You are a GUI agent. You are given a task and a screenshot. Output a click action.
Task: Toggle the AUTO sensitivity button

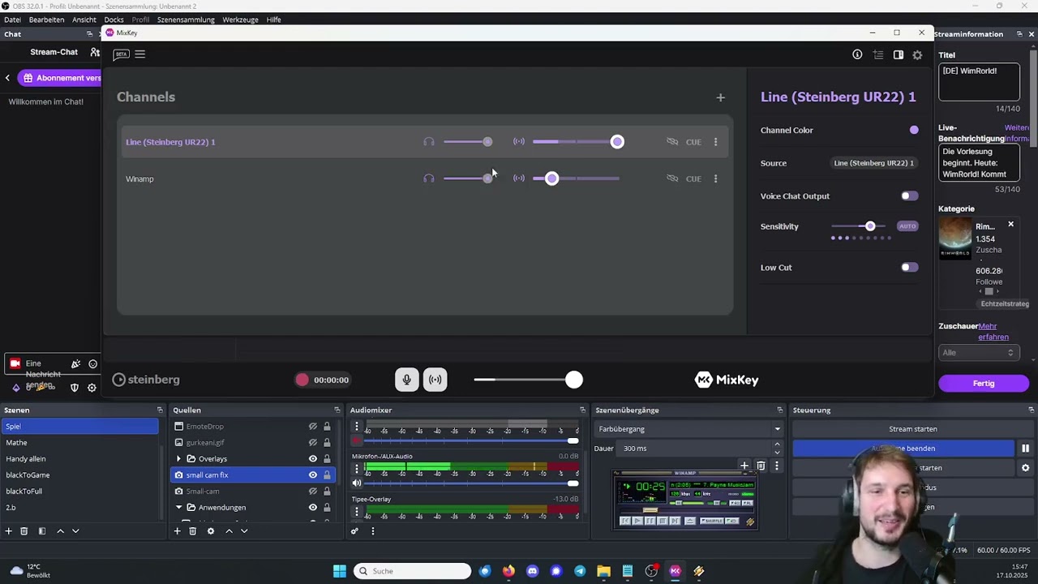[x=907, y=226]
